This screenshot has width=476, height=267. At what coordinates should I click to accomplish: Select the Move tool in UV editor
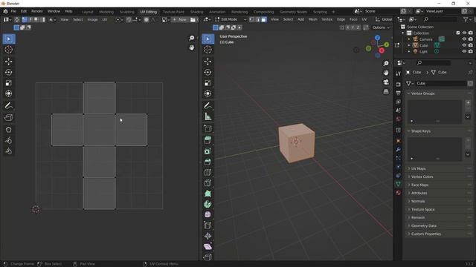(x=8, y=62)
